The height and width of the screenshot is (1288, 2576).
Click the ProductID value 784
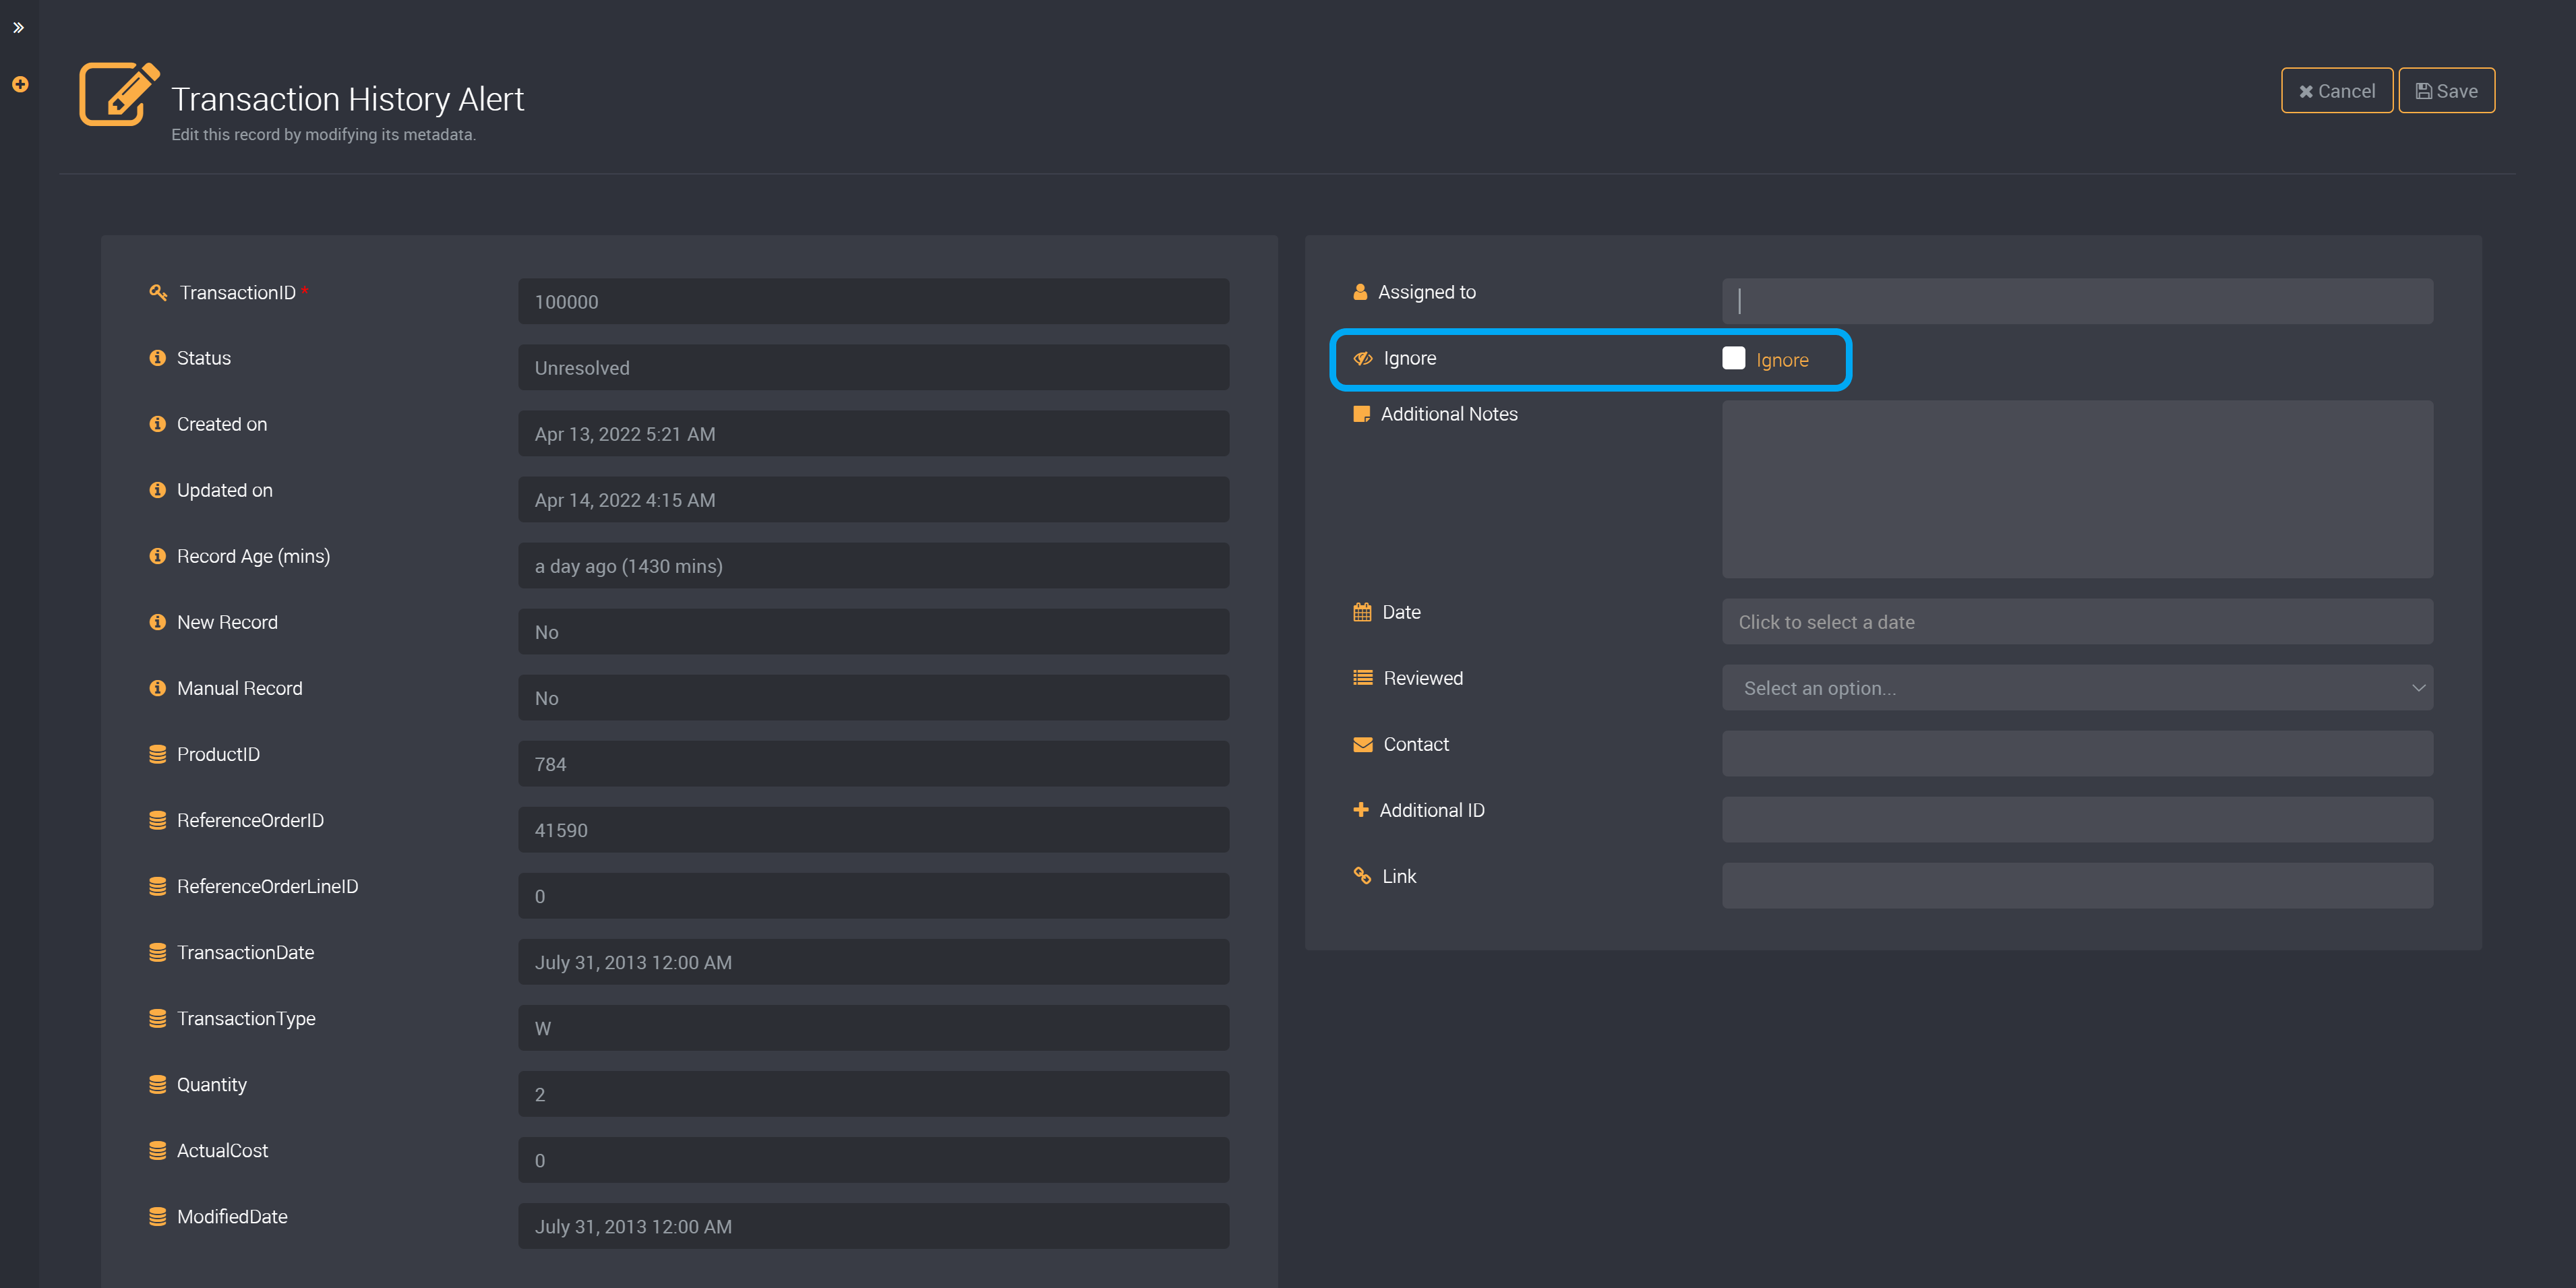pos(873,763)
